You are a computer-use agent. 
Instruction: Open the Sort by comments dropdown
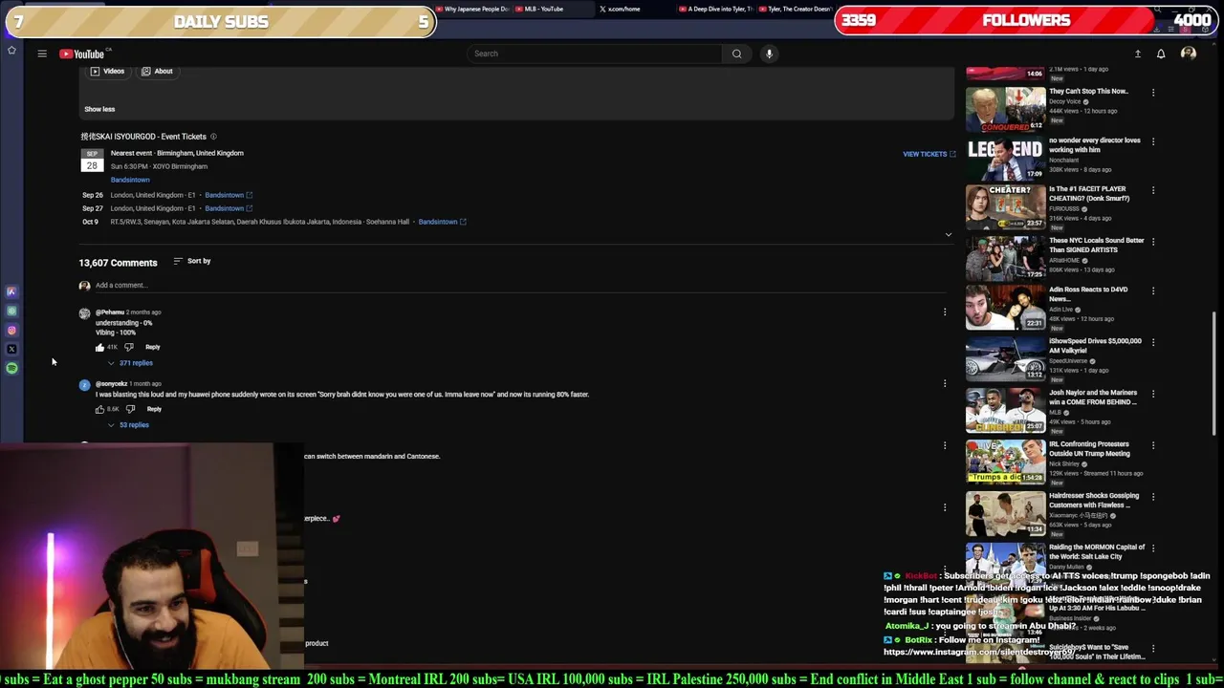click(192, 261)
